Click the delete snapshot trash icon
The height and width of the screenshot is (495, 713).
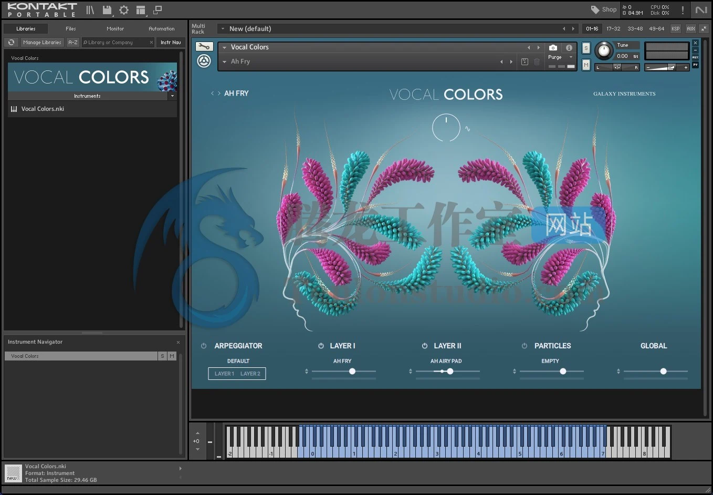coord(537,61)
